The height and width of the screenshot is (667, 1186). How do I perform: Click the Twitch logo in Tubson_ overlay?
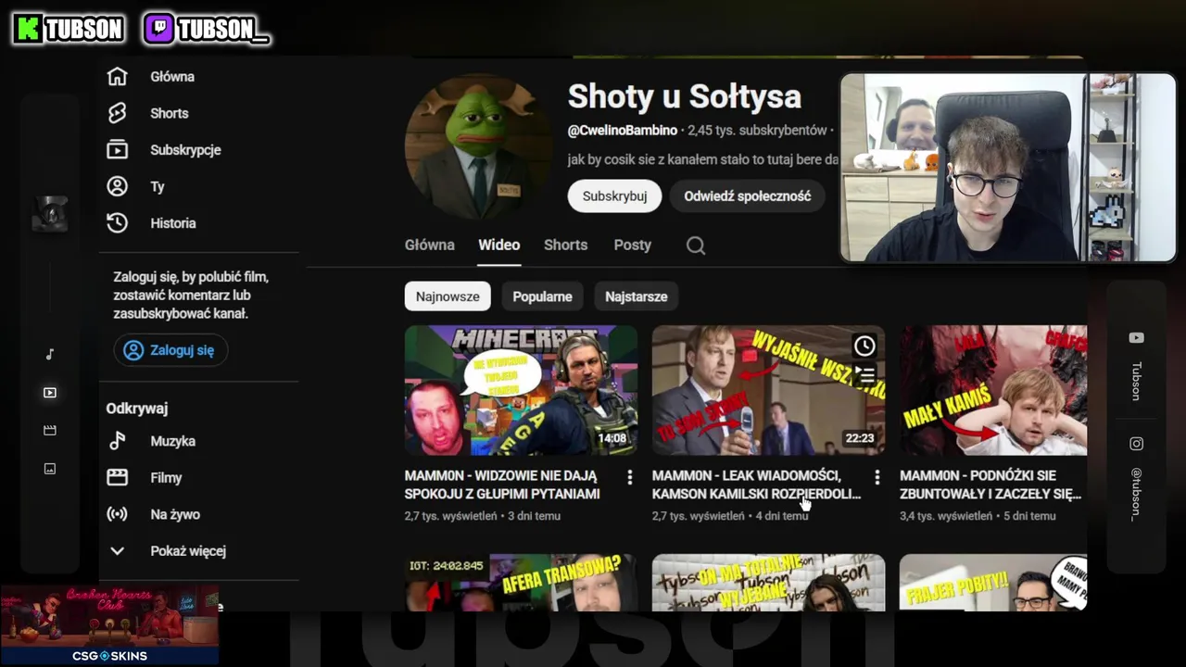point(158,30)
